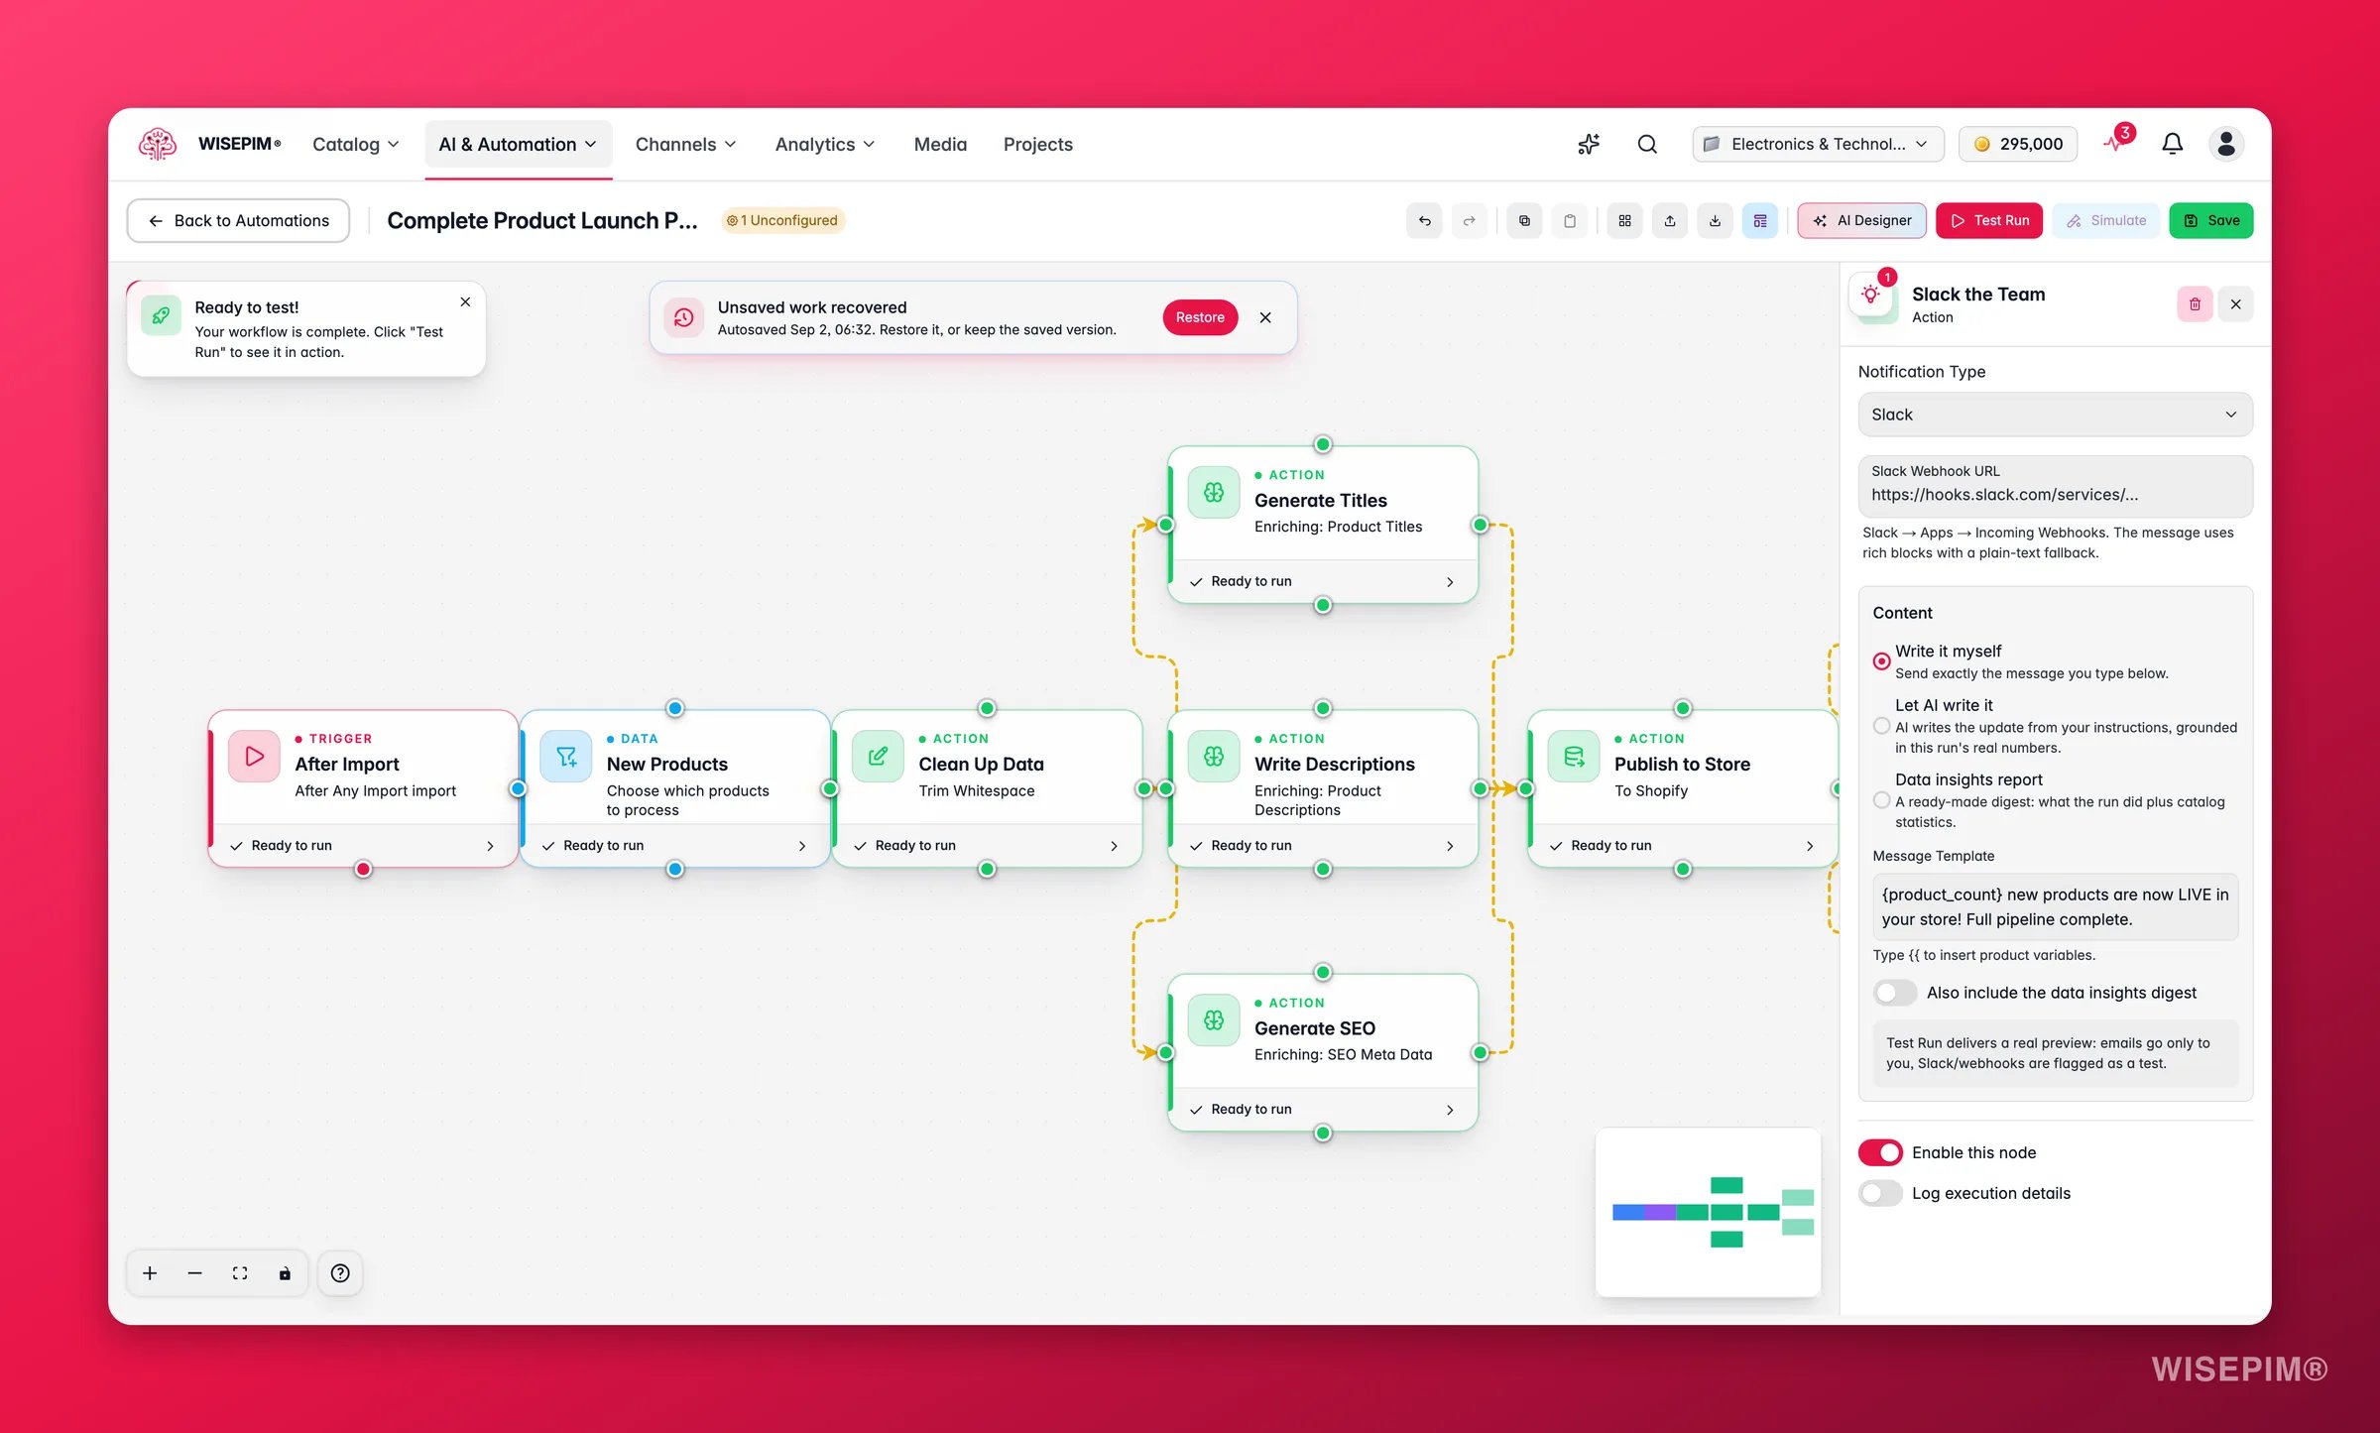Image resolution: width=2380 pixels, height=1433 pixels.
Task: Click the canvas lock icon
Action: click(285, 1273)
